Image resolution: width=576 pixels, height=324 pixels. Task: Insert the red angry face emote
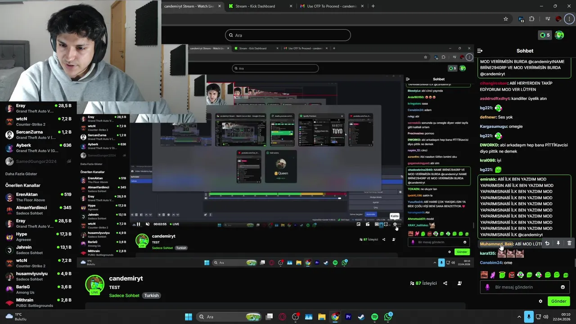pyautogui.click(x=512, y=275)
